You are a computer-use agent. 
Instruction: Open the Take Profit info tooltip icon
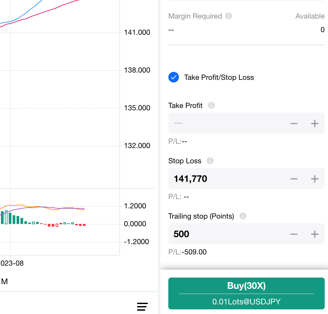[x=211, y=105]
